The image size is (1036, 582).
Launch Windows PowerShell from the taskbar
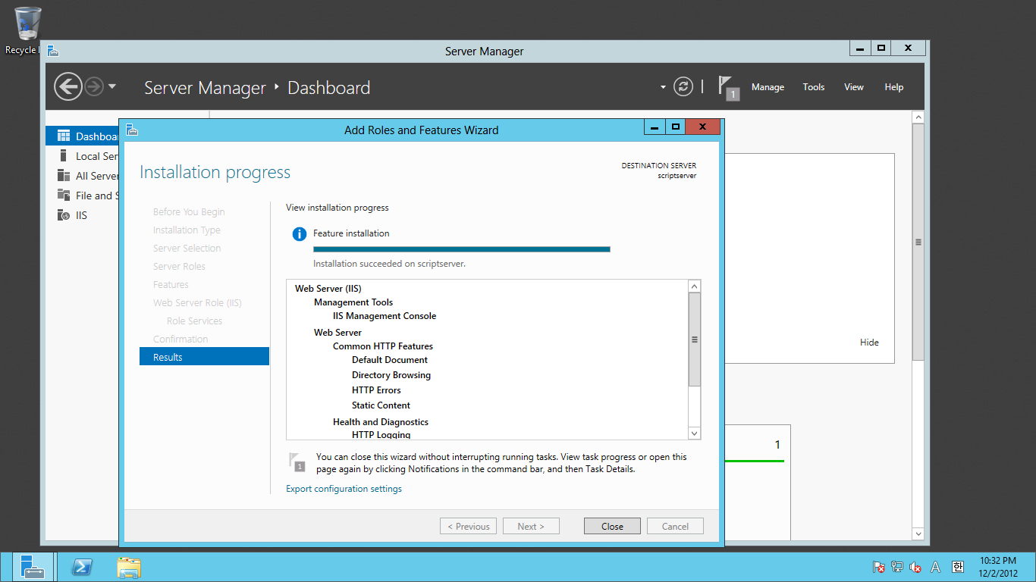(82, 567)
